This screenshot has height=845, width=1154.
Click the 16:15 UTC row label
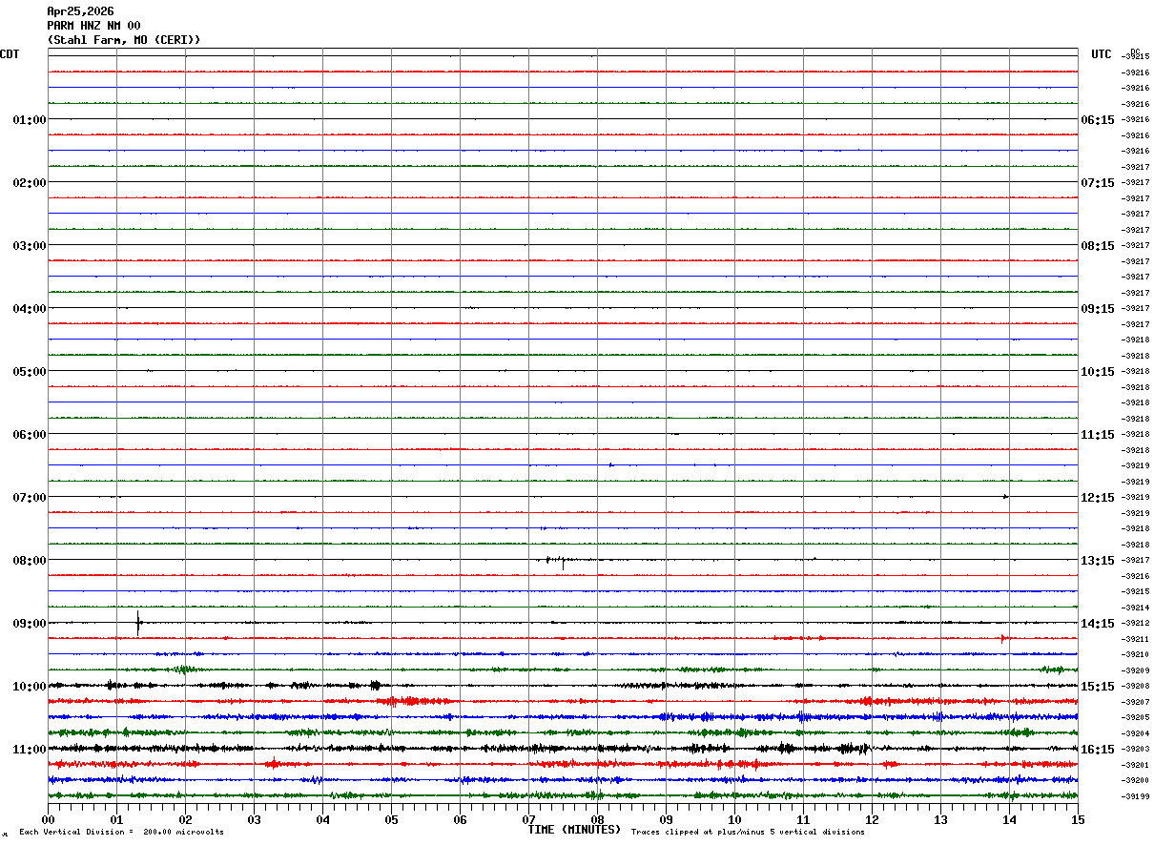click(1097, 750)
